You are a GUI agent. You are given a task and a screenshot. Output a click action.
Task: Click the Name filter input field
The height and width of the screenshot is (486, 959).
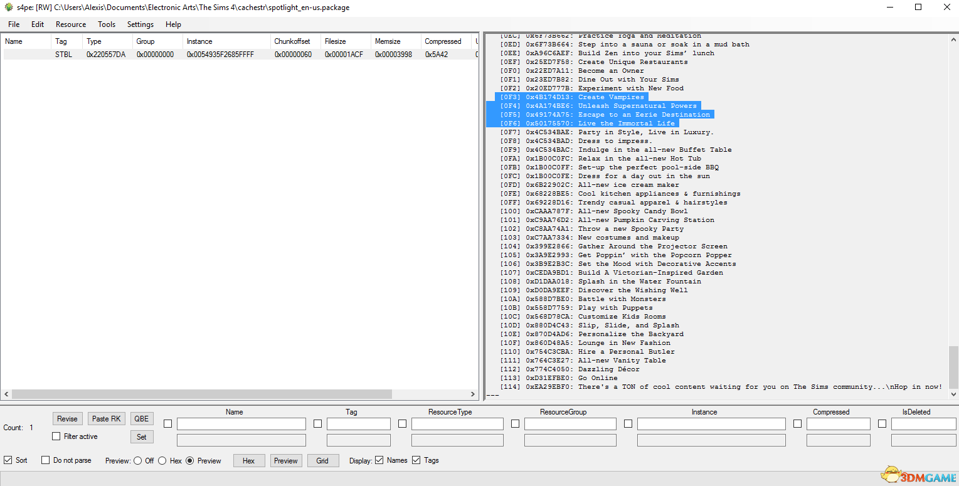pos(241,424)
